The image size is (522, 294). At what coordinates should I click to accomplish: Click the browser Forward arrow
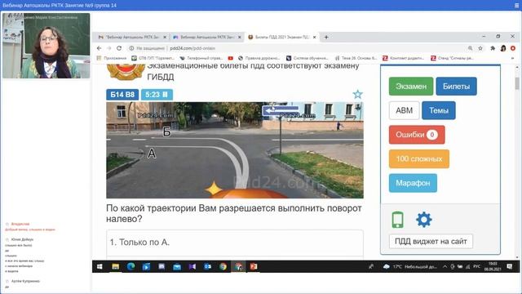[x=108, y=48]
